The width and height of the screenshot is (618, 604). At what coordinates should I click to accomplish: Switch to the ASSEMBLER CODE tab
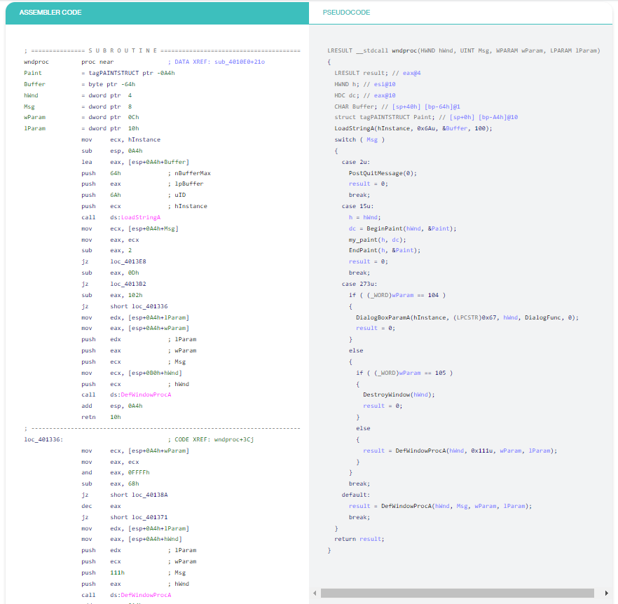pos(157,13)
